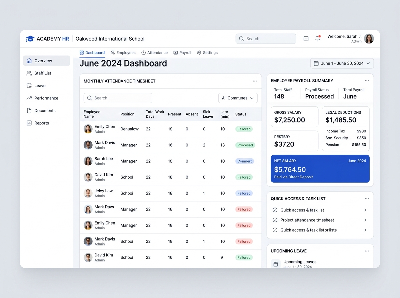Click the Failored red status badge for Mark Davs
Image resolution: width=400 pixels, height=298 pixels.
point(244,210)
